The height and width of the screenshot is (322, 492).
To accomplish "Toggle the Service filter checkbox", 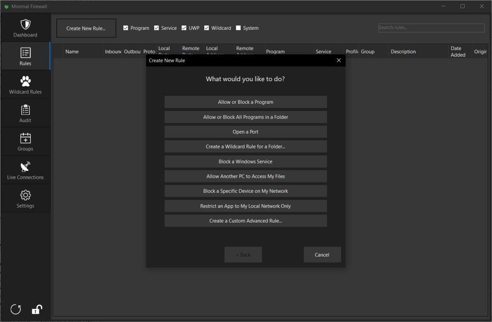I will coord(157,28).
